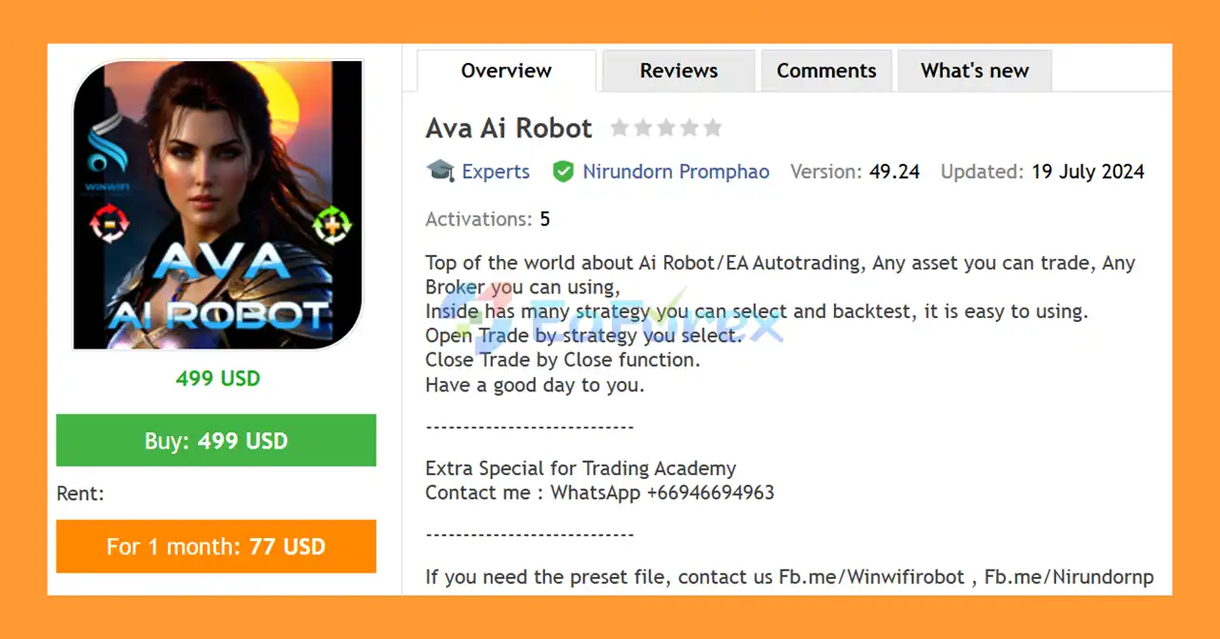The width and height of the screenshot is (1220, 639).
Task: Click the Experts category link
Action: (496, 171)
